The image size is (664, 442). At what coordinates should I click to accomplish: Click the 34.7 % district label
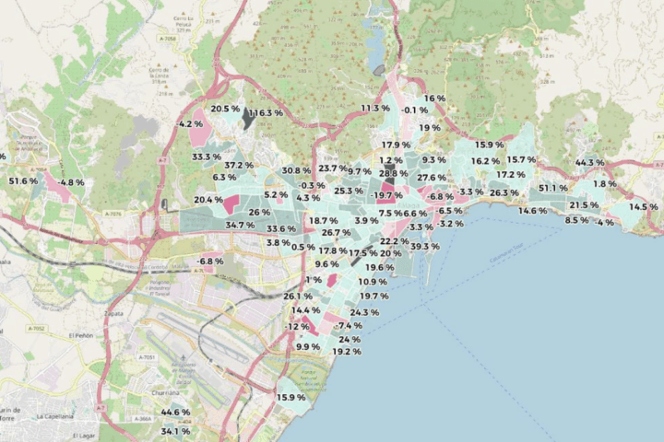[x=240, y=226]
